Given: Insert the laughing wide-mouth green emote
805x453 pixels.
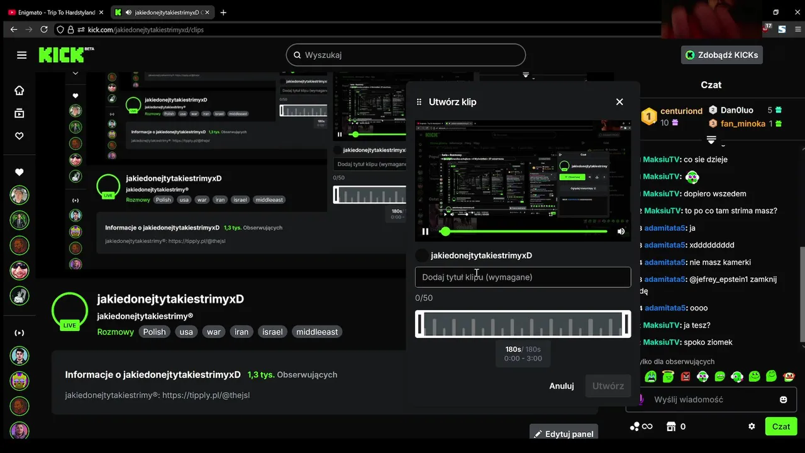Looking at the screenshot, I should (x=720, y=376).
